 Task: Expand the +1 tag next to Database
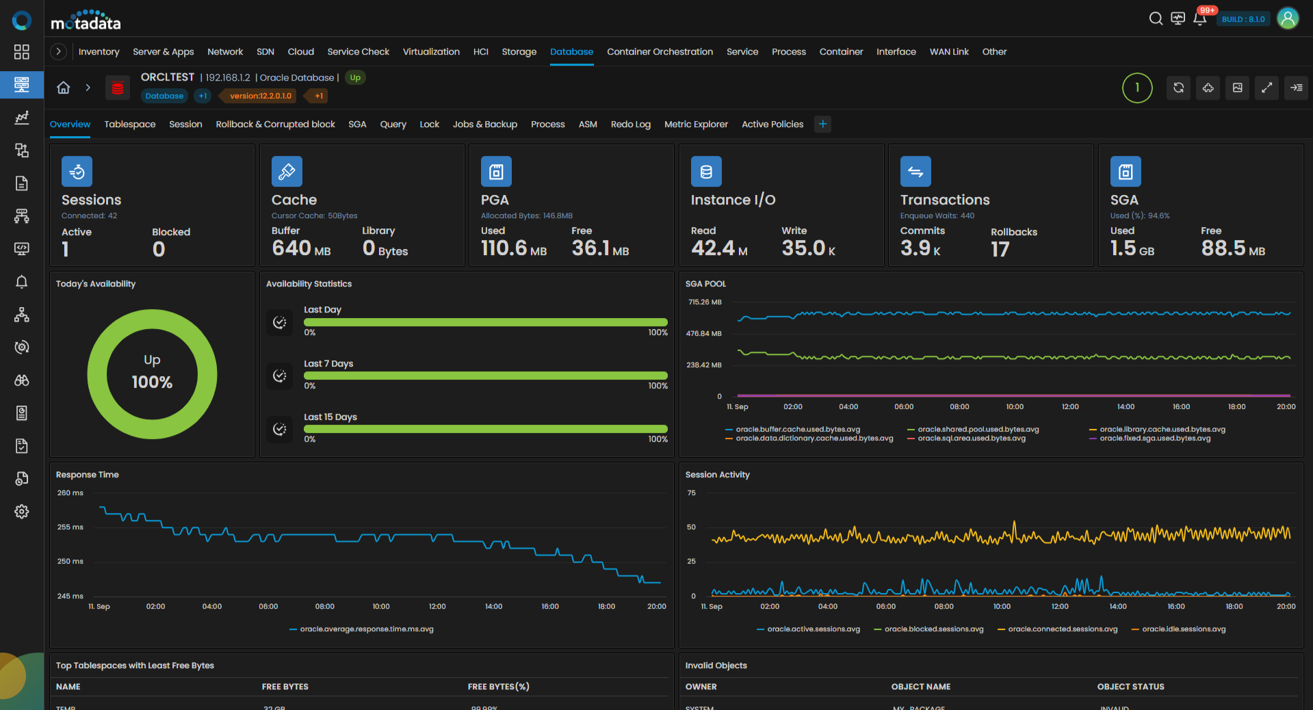tap(203, 96)
